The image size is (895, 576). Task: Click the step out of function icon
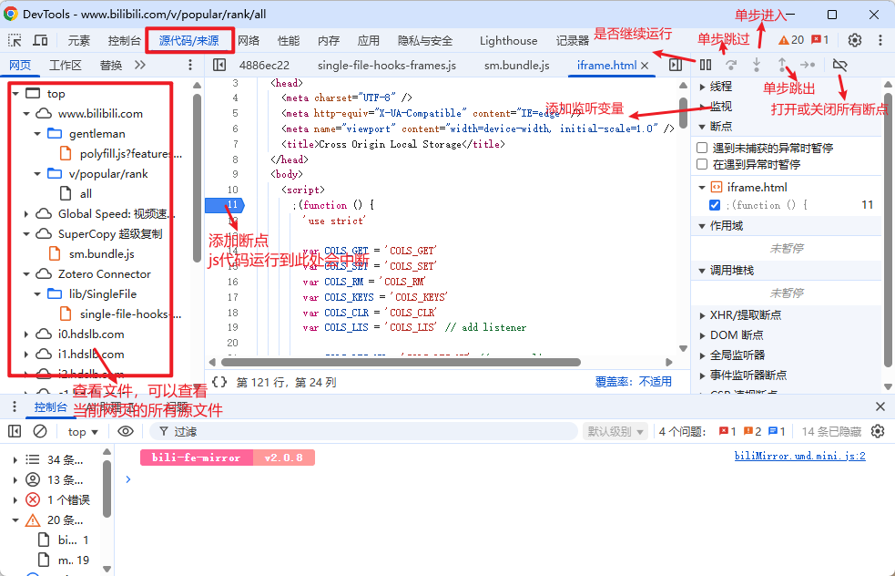(x=782, y=65)
